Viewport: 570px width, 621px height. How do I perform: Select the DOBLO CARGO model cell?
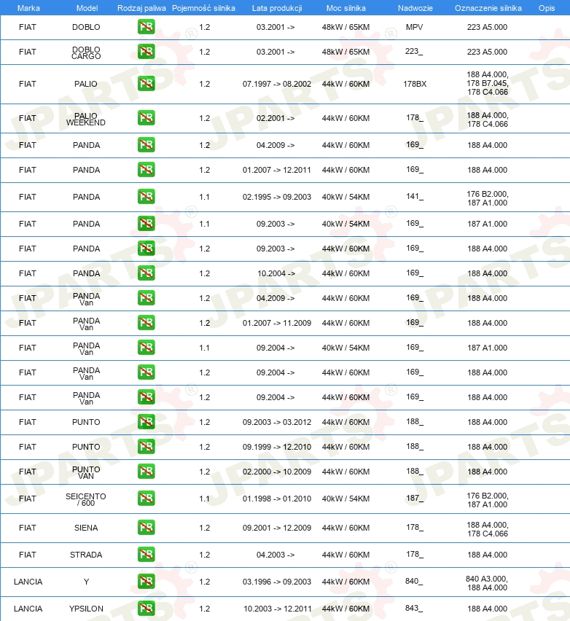coord(86,52)
